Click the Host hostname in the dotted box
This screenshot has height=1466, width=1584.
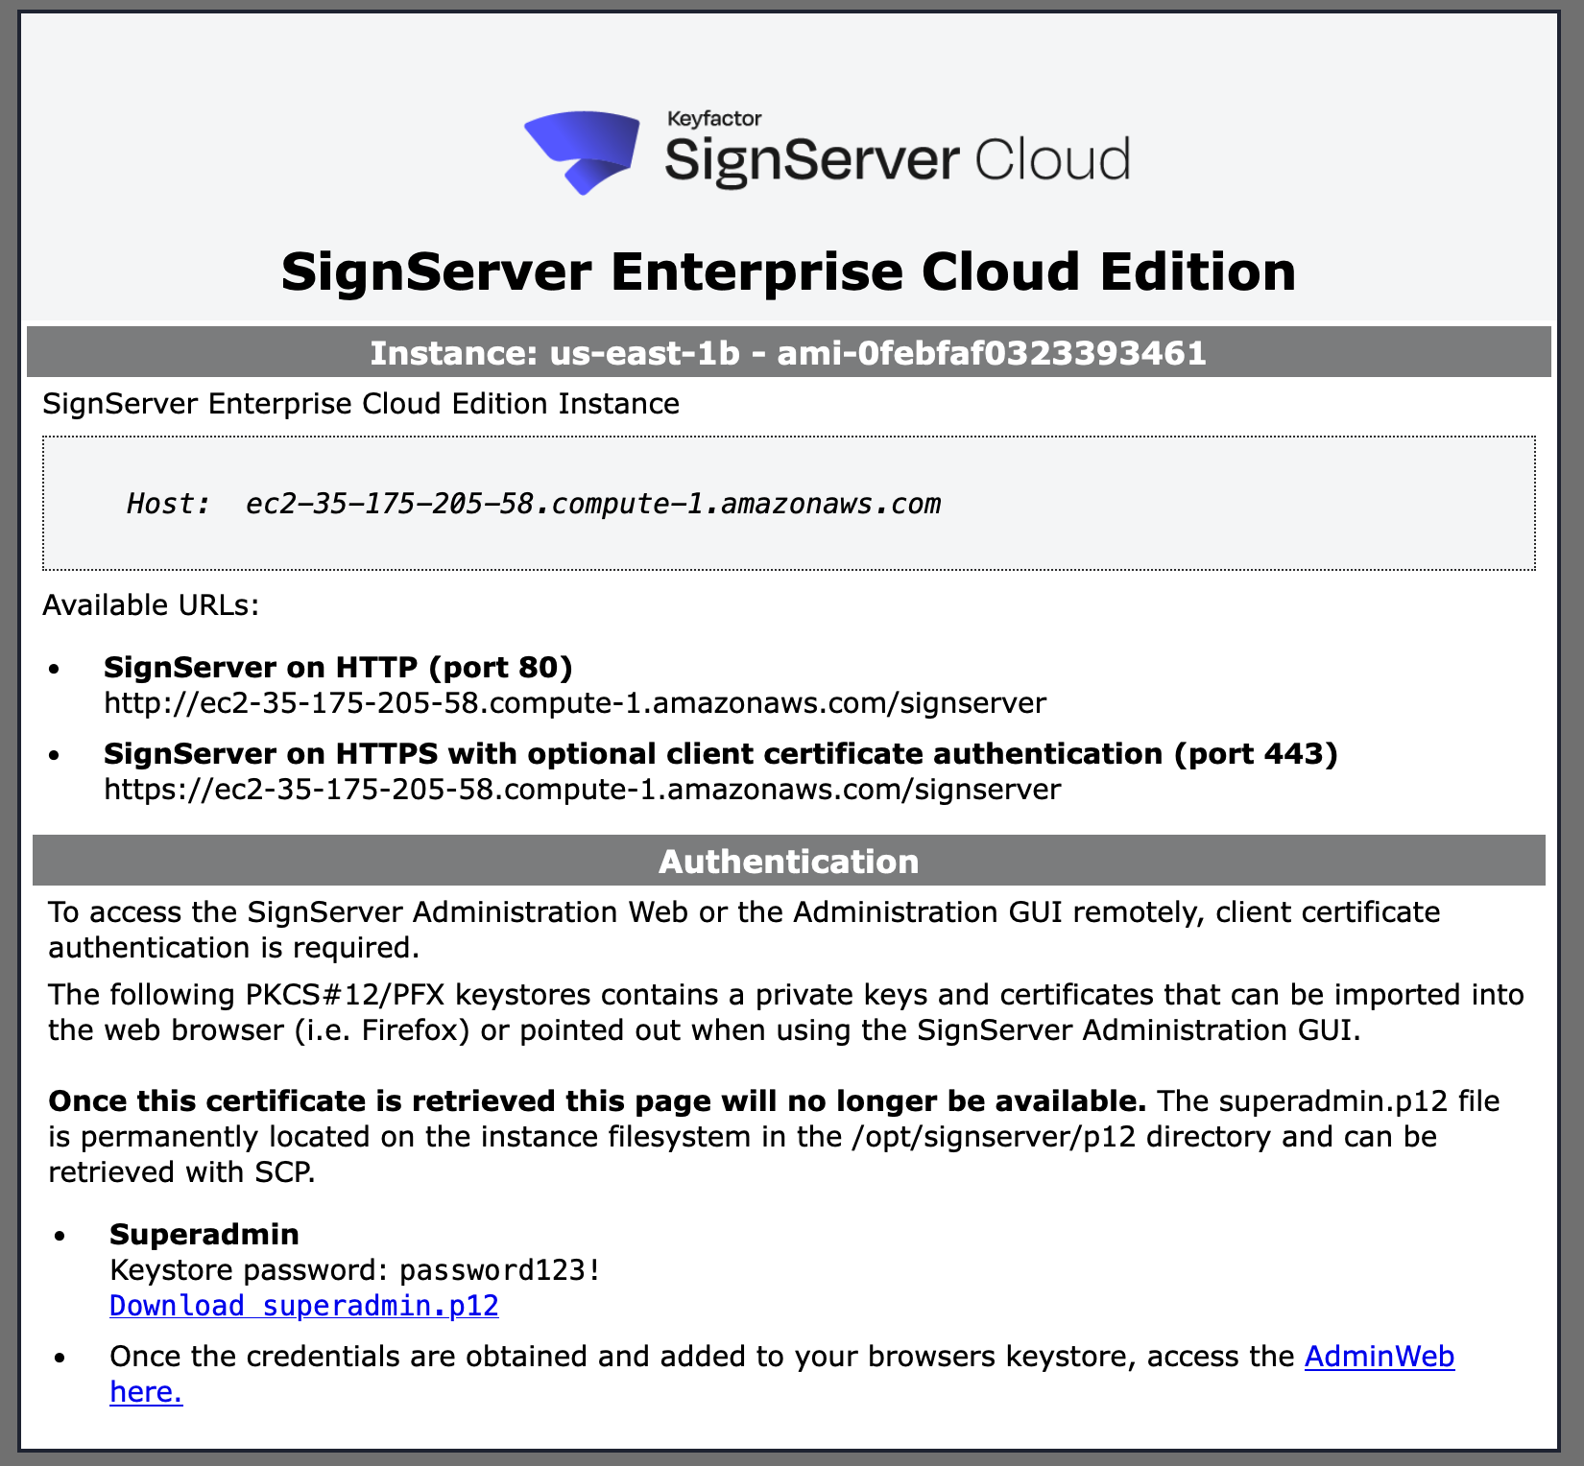pyautogui.click(x=592, y=504)
